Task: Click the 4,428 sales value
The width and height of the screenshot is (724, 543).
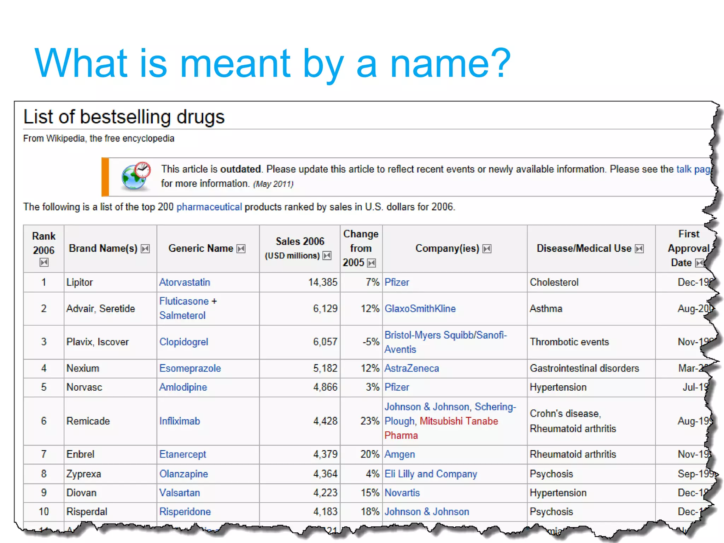Action: 325,421
